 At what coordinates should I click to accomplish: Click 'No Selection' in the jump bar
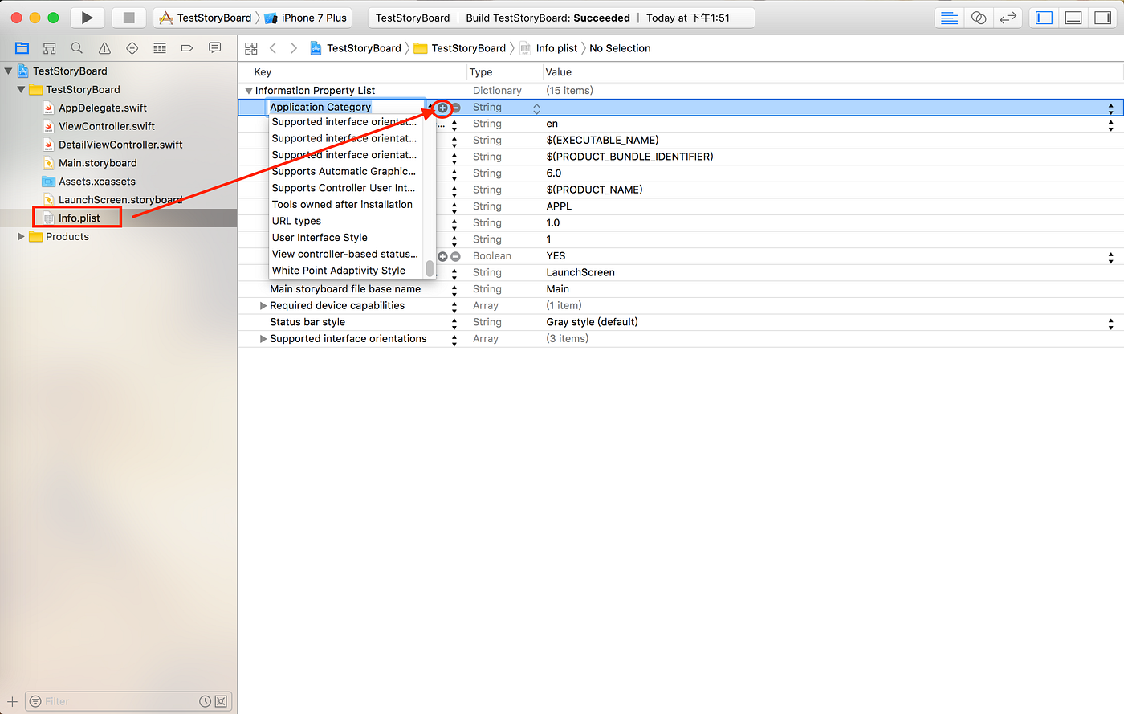point(620,48)
